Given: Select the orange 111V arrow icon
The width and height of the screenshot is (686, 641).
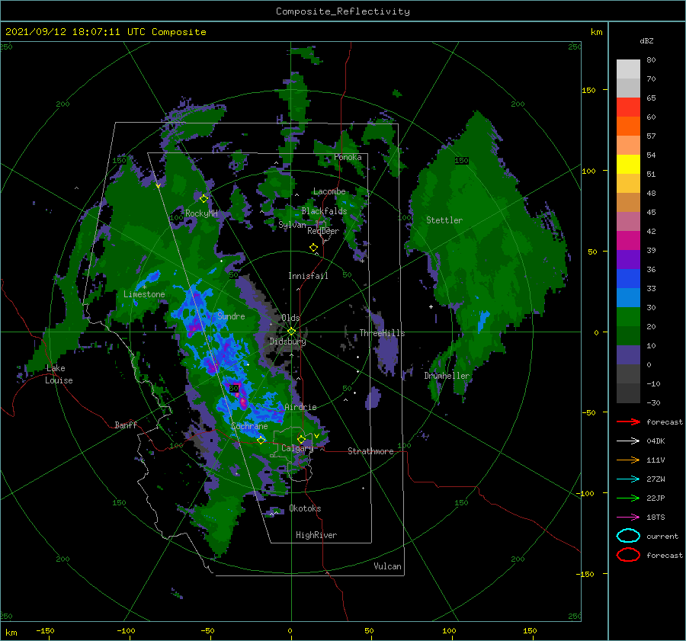Looking at the screenshot, I should (628, 460).
